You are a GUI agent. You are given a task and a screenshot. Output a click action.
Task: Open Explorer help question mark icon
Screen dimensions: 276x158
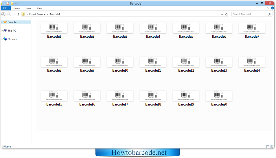(273, 8)
